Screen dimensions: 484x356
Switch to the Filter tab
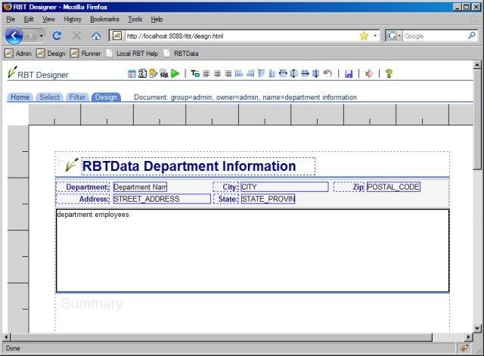77,98
